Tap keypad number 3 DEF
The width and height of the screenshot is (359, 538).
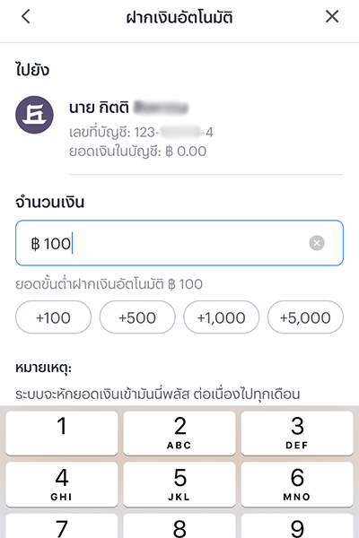tap(297, 433)
